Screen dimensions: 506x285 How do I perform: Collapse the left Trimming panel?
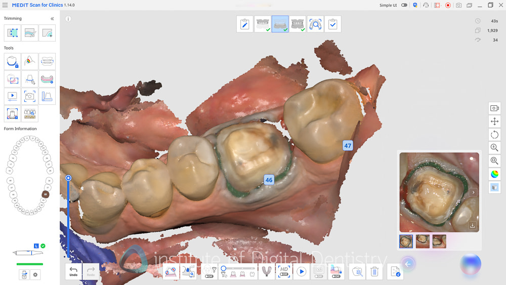pos(52,19)
